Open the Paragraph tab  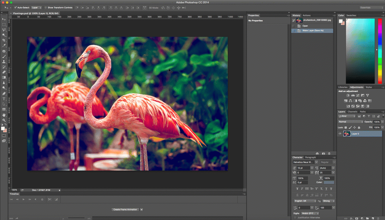[310, 157]
